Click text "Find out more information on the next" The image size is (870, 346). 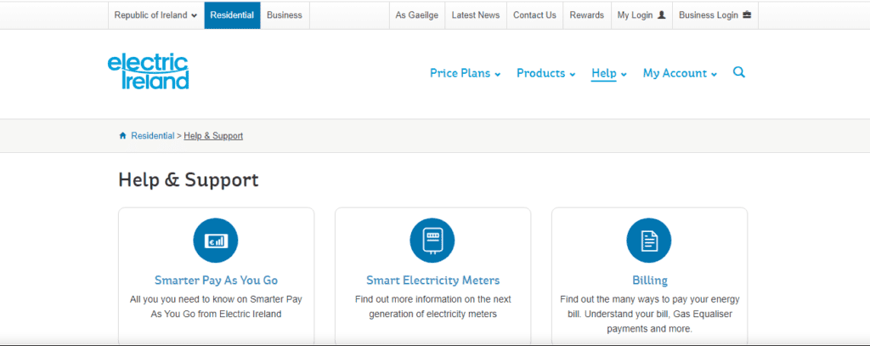click(x=432, y=299)
